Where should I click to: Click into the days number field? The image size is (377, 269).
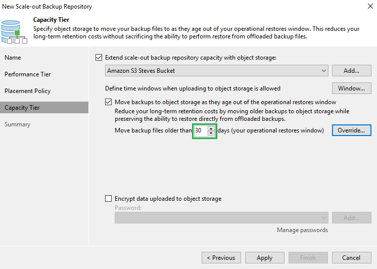click(201, 130)
